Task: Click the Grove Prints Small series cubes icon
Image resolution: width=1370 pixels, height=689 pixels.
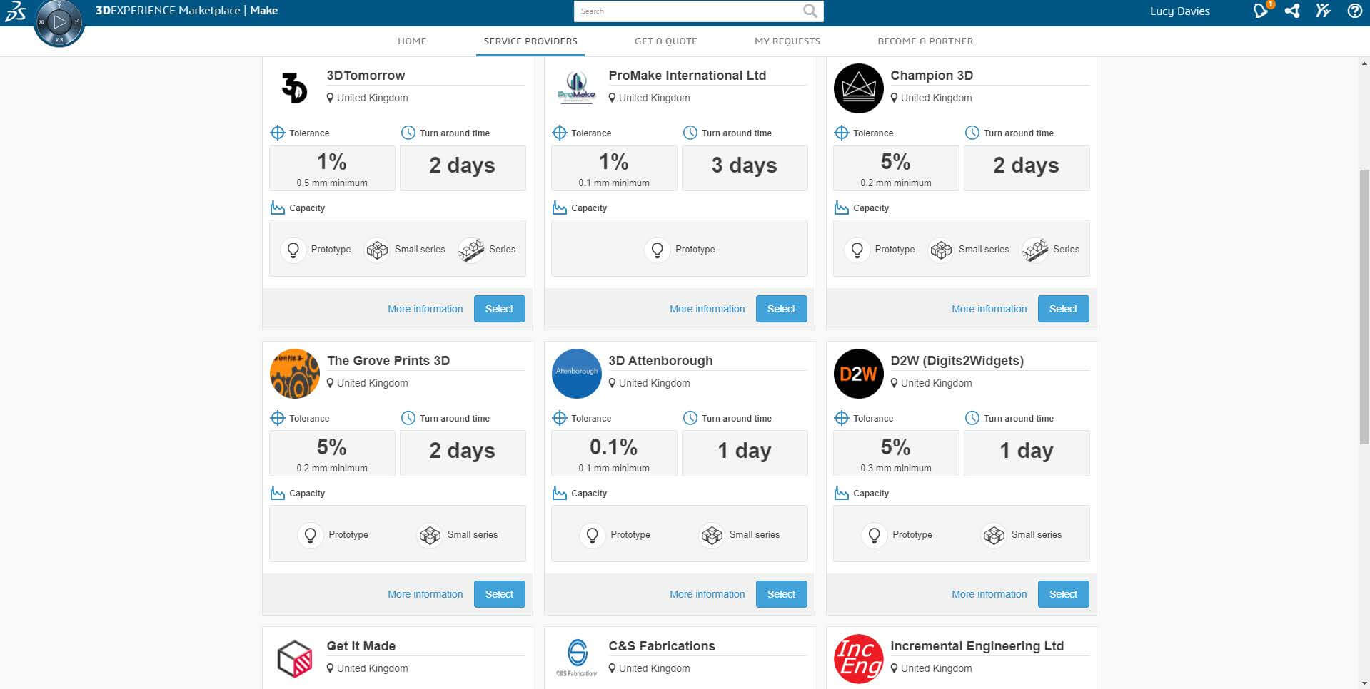Action: (x=430, y=535)
